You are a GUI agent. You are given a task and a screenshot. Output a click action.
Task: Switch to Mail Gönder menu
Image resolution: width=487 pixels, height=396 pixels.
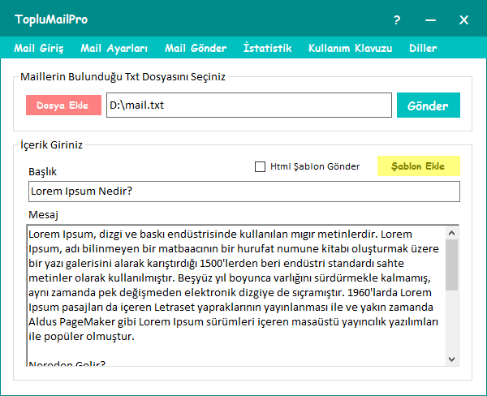pos(196,48)
